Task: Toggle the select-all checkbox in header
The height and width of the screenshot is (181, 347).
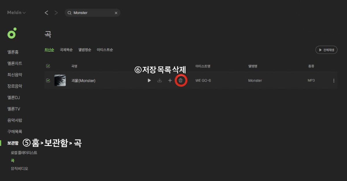Action: click(x=48, y=66)
